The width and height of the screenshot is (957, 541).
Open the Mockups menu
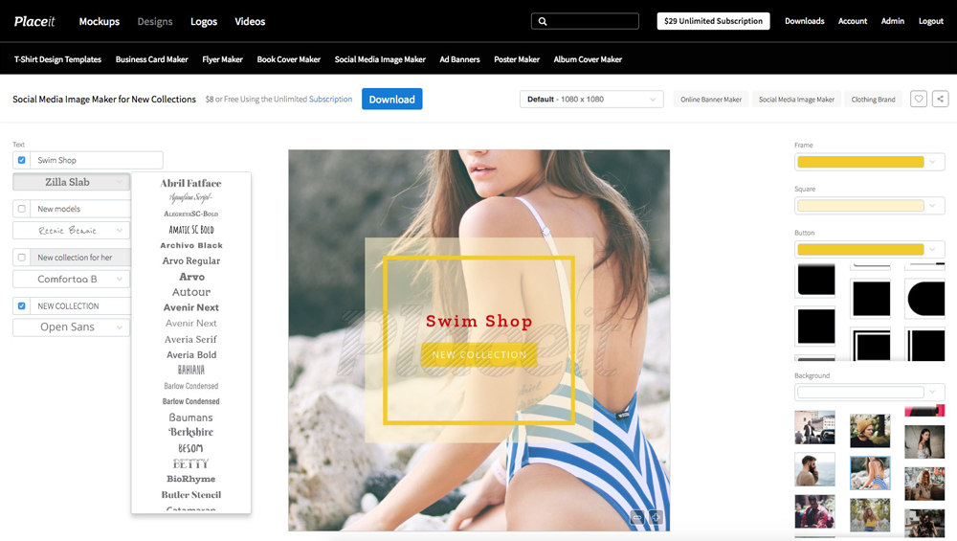100,21
